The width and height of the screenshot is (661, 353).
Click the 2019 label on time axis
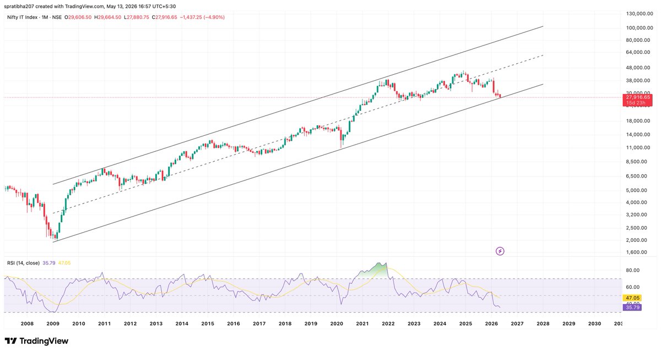[x=311, y=324]
